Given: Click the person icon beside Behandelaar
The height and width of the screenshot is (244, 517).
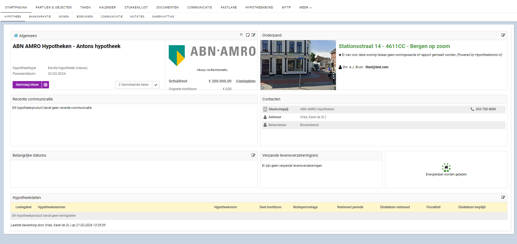Looking at the screenshot, I should tap(265, 125).
